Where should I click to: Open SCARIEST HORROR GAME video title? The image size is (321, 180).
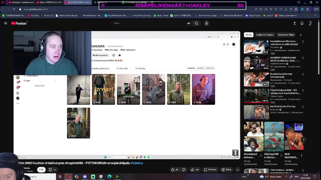tap(285, 59)
